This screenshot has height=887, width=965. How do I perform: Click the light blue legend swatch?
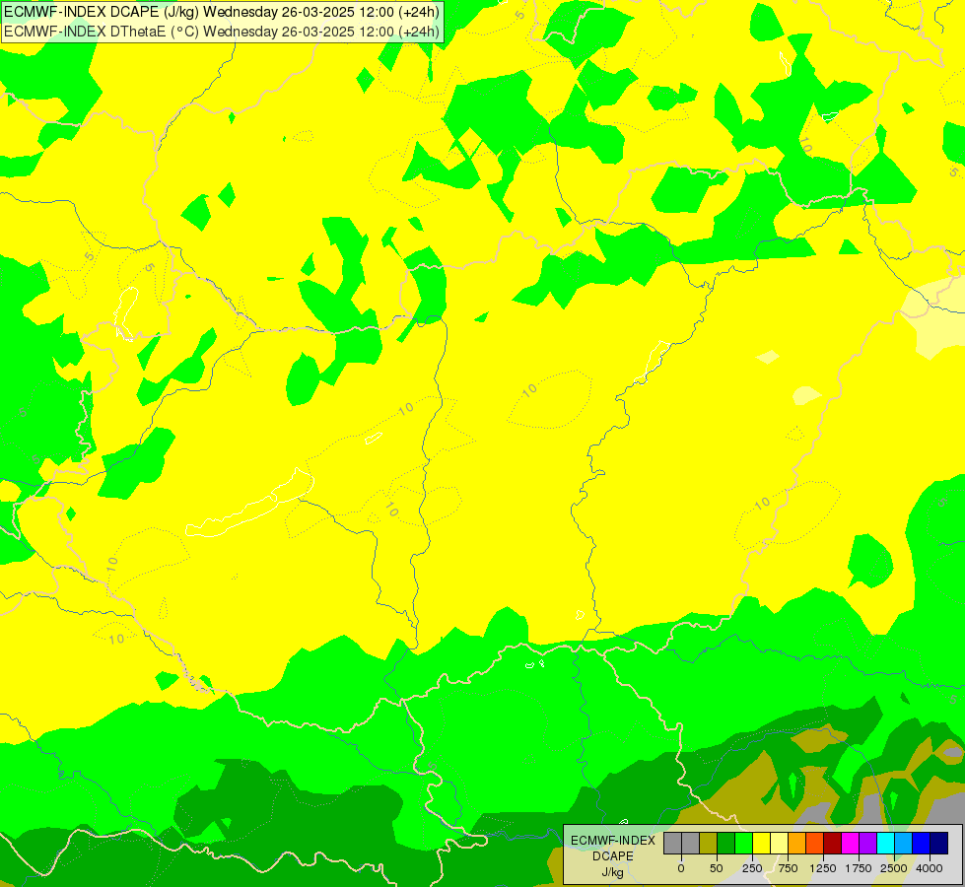pyautogui.click(x=904, y=844)
